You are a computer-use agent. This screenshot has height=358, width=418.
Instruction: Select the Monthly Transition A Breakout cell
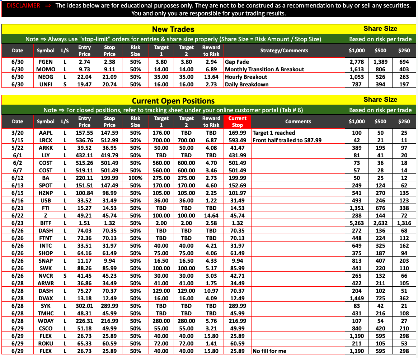tap(264, 70)
